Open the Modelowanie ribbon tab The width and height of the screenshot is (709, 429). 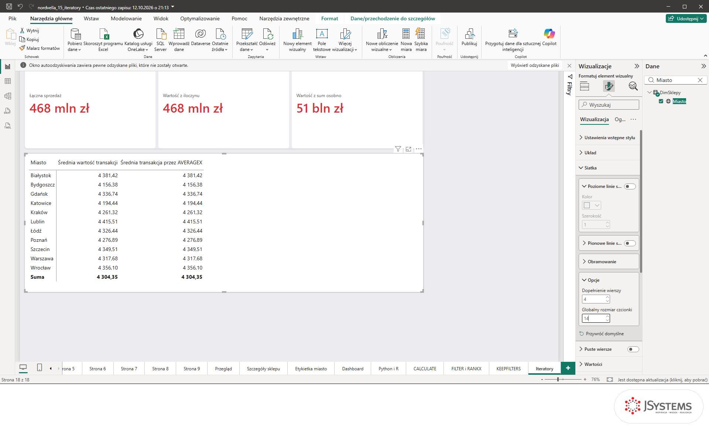click(x=126, y=18)
